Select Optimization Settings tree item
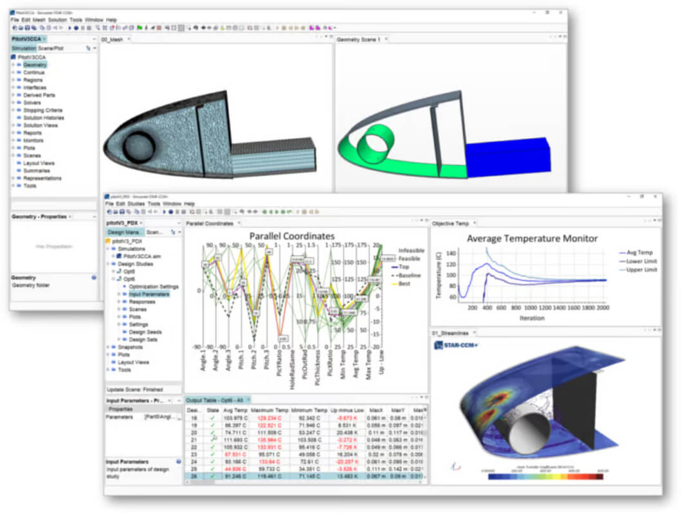 point(154,287)
